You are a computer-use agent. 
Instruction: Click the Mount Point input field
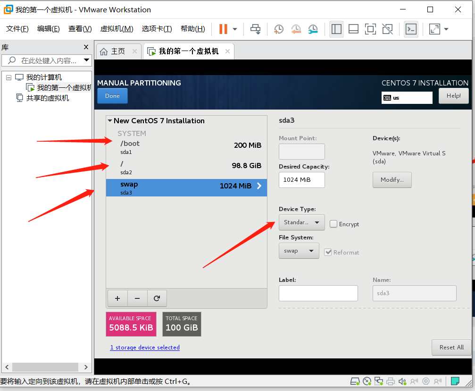click(x=302, y=152)
